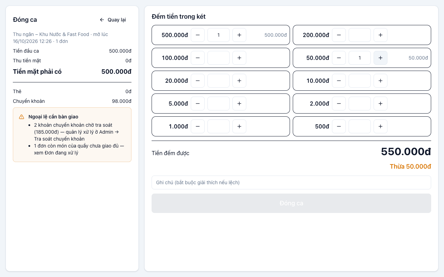
Task: Select quantity field of 500.000đ row
Action: click(219, 35)
